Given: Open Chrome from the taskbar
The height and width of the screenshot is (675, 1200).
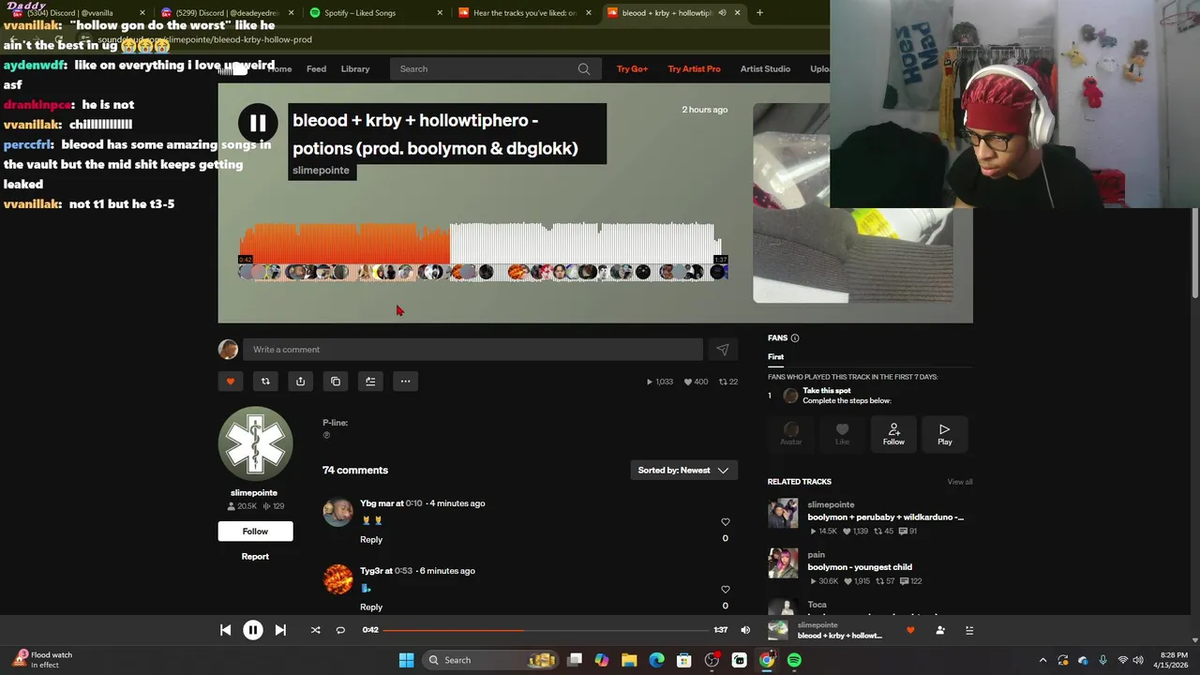Looking at the screenshot, I should click(767, 660).
